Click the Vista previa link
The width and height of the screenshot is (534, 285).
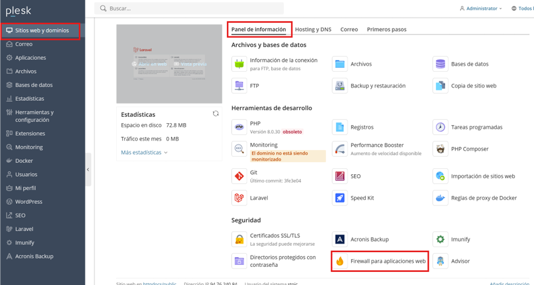tap(191, 64)
